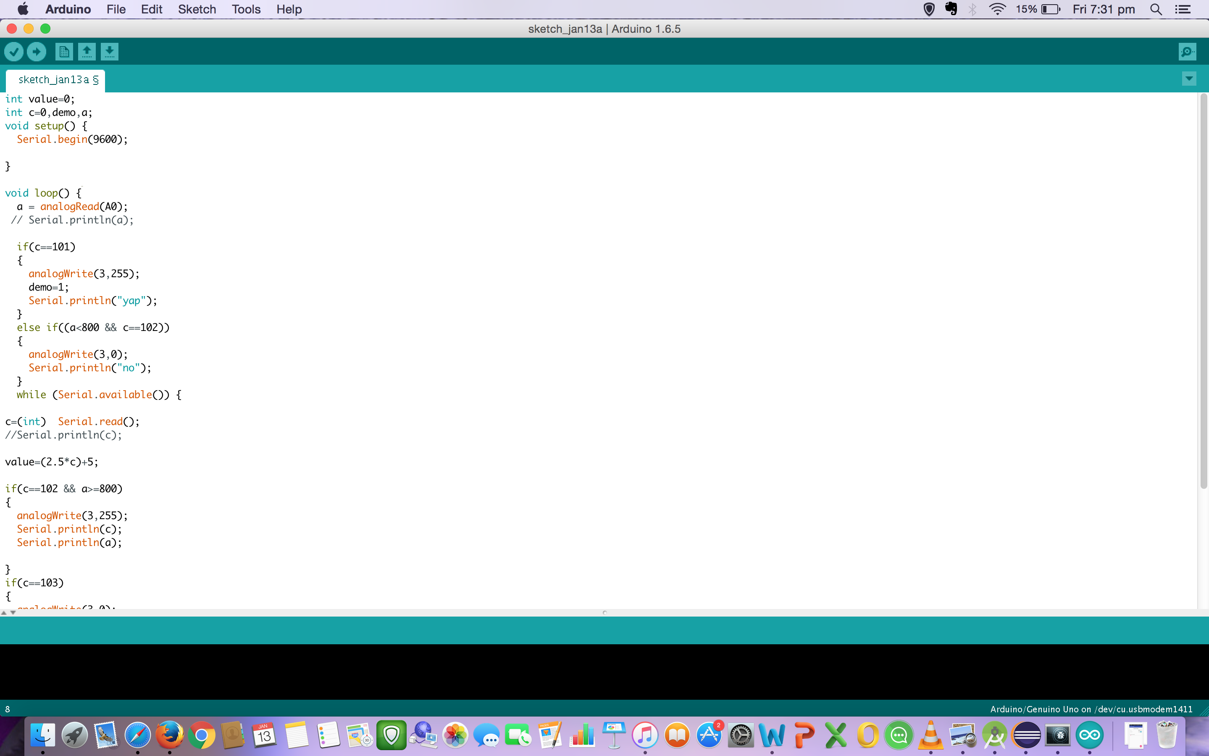
Task: Click the board status 'Arduino/Genuino Uno on /dev/cu.usbmodem1411'
Action: (x=1091, y=709)
